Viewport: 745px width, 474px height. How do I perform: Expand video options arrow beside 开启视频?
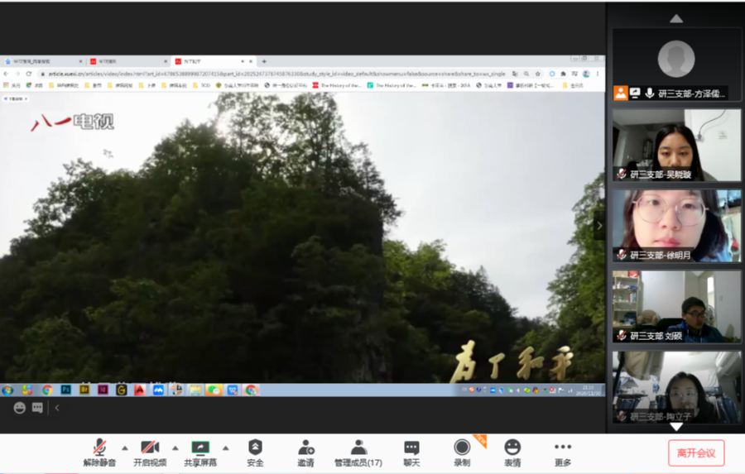tap(175, 448)
